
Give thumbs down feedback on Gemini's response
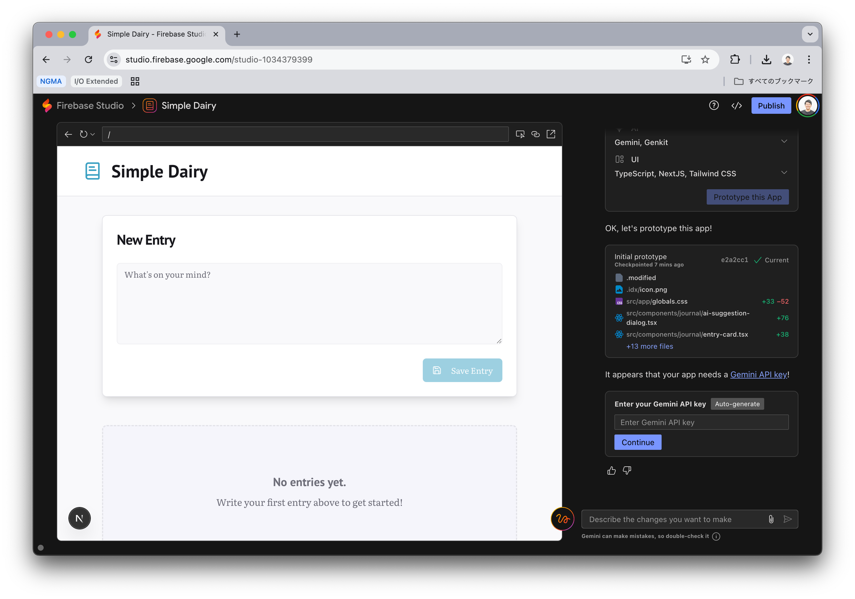[627, 470]
